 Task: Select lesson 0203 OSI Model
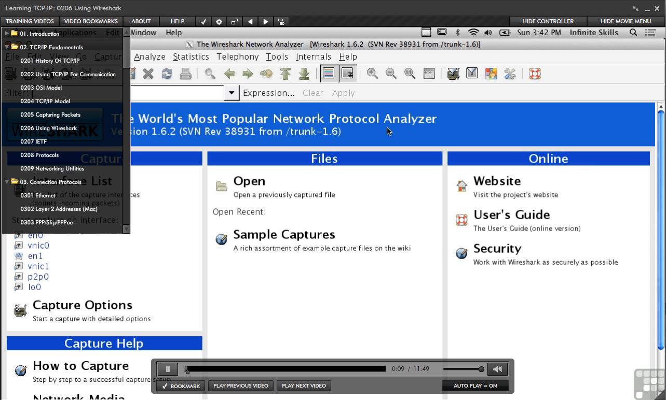tap(41, 88)
